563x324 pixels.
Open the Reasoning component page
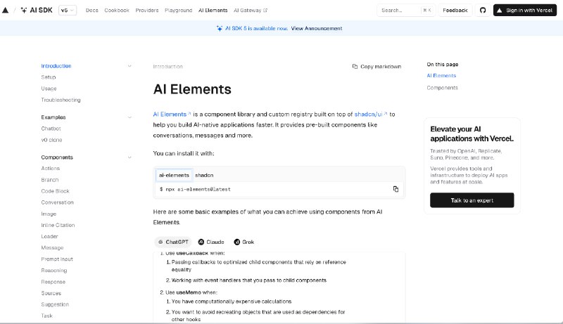(54, 271)
